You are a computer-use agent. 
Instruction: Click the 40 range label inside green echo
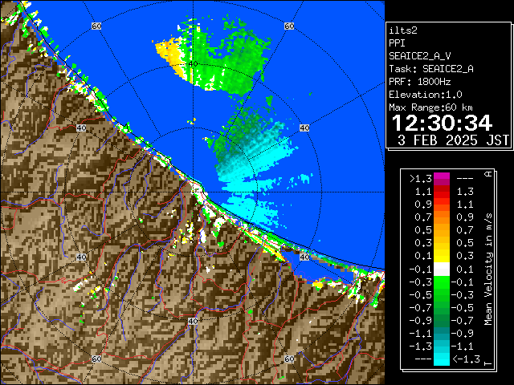193,64
